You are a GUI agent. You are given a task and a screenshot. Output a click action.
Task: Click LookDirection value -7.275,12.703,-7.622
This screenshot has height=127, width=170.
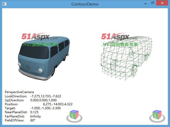point(46,96)
